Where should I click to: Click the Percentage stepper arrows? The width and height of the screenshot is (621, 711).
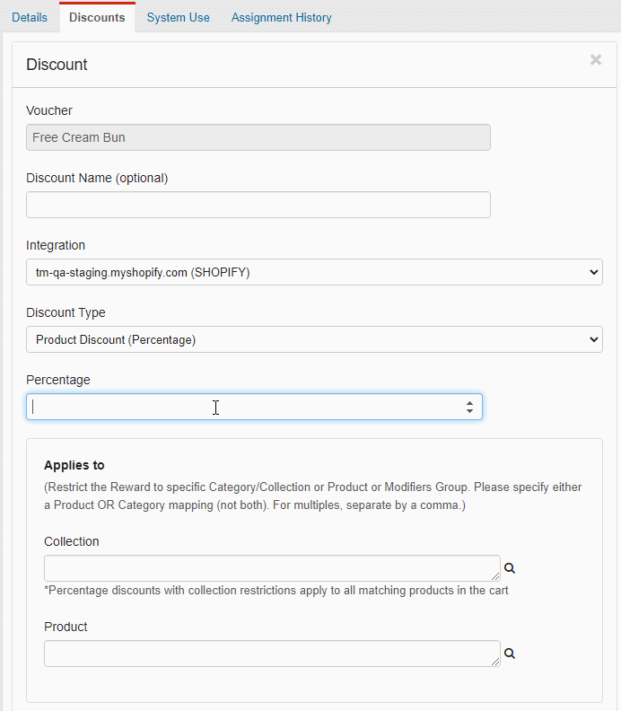tap(469, 407)
